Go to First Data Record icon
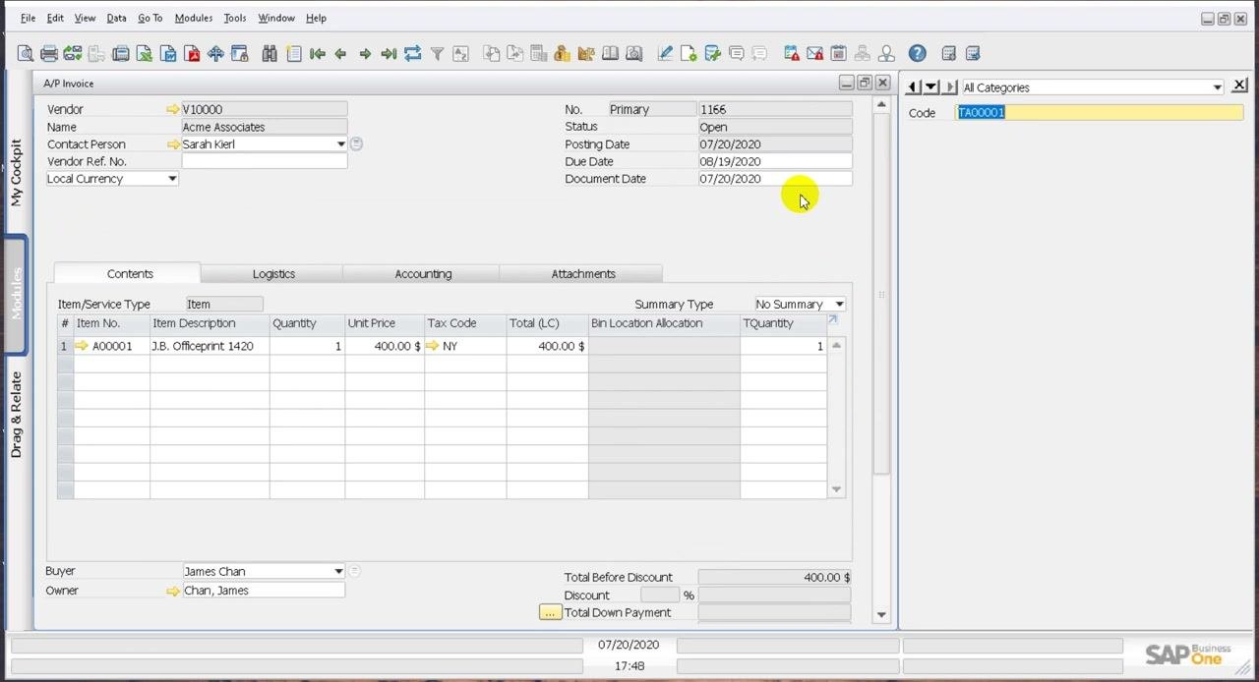Screen dimensions: 1259x682 [317, 54]
